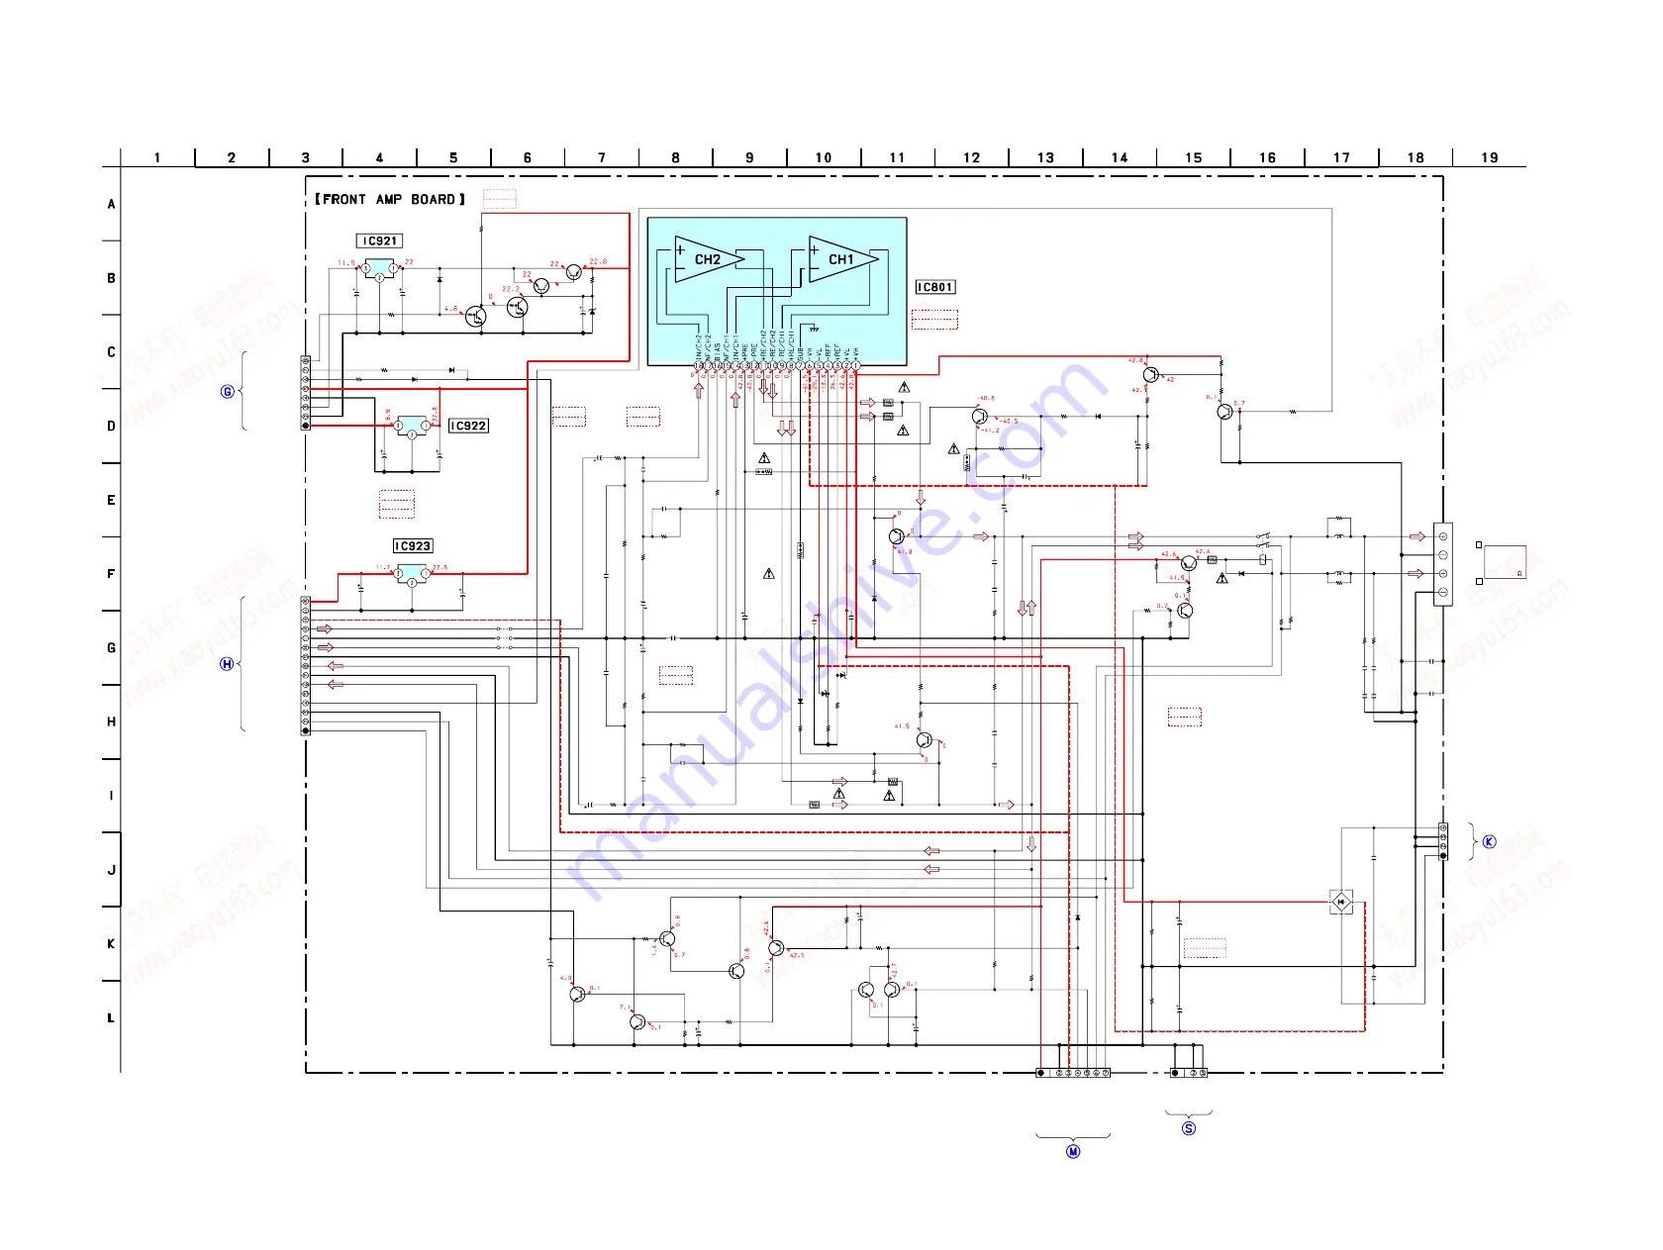Select column number 11 in top ruler
1663x1250 pixels.
tap(898, 157)
